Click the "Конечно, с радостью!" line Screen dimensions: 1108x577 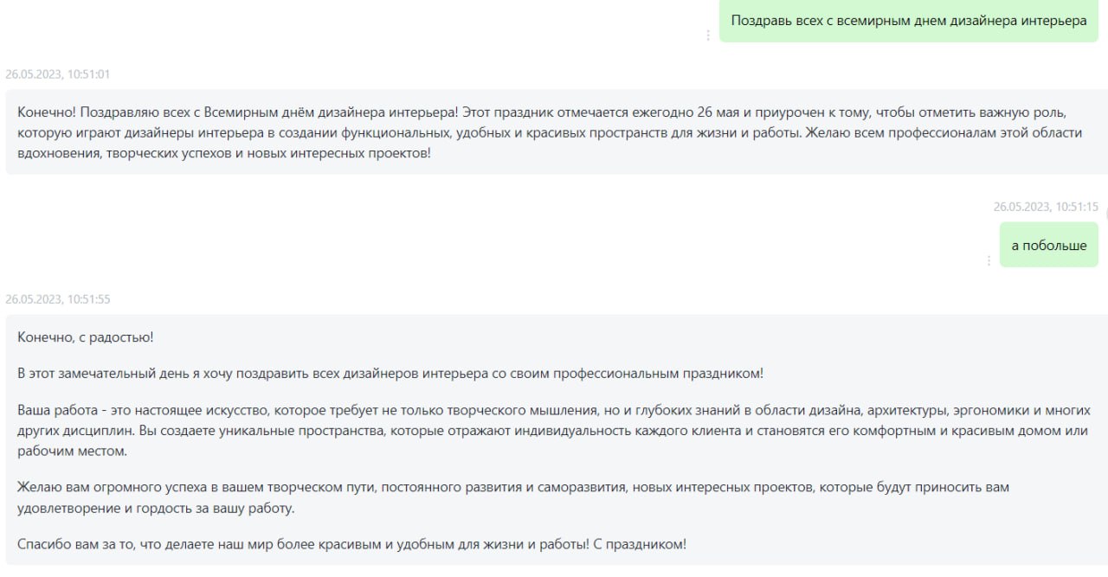click(86, 337)
